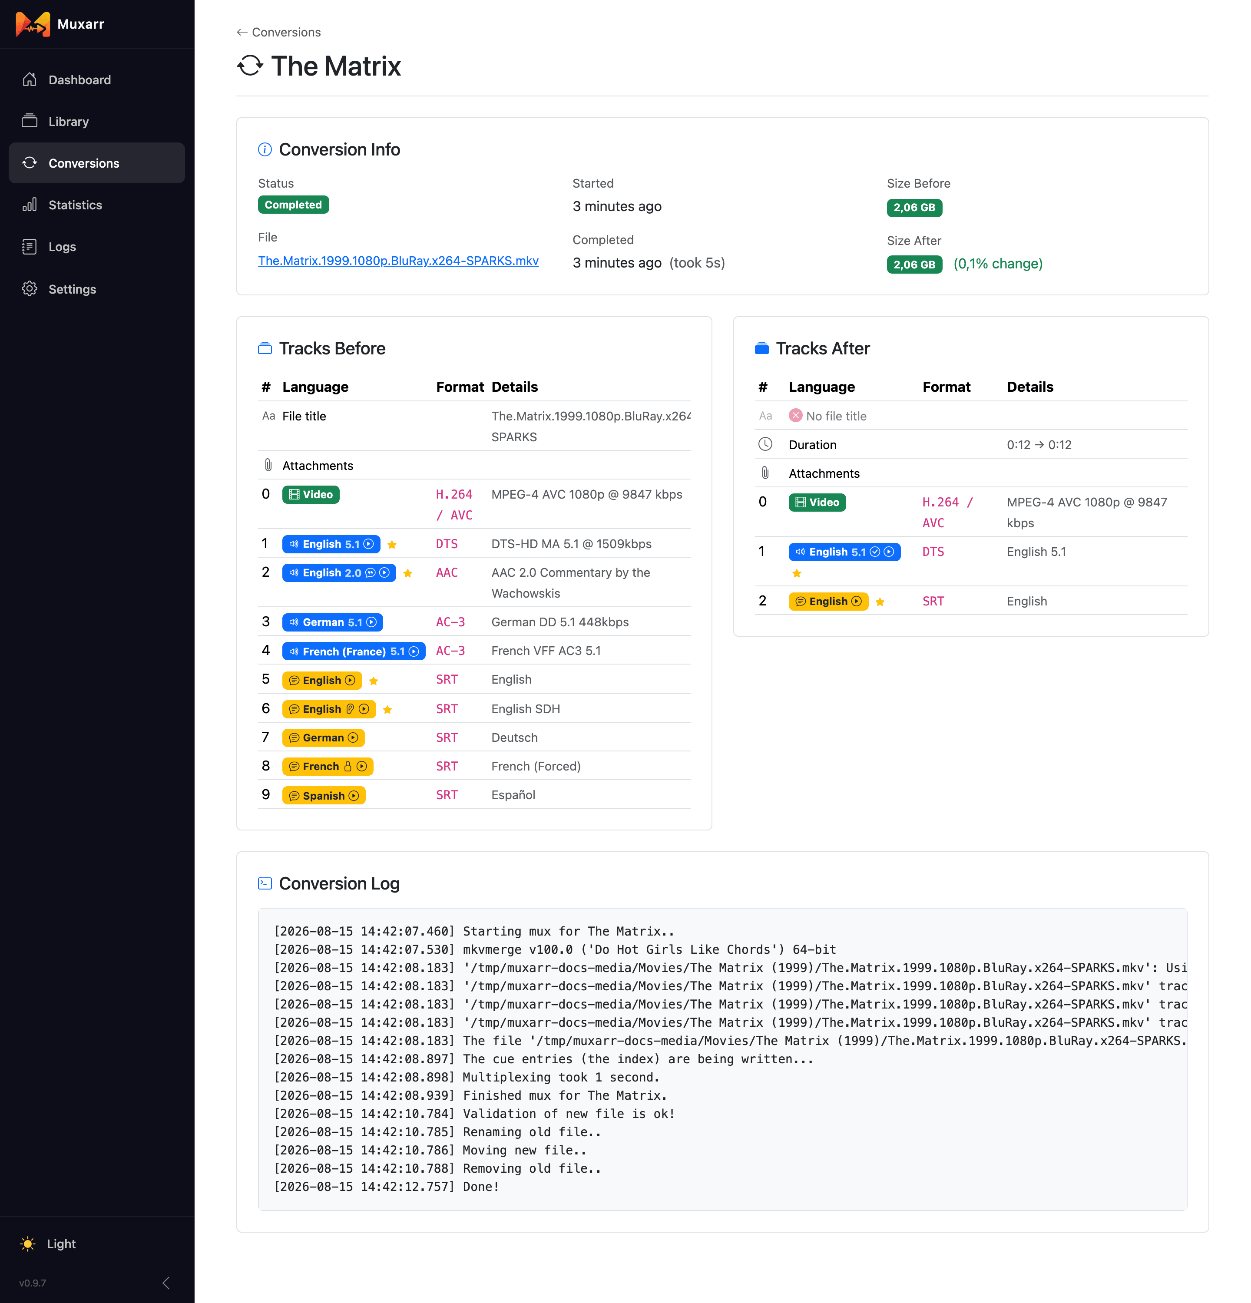This screenshot has width=1251, height=1303.
Task: Click the red No file title icon
Action: click(x=796, y=416)
